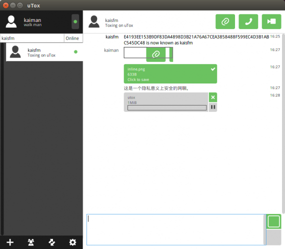Pause the utox file transfer
This screenshot has height=249, width=285.
click(x=213, y=107)
